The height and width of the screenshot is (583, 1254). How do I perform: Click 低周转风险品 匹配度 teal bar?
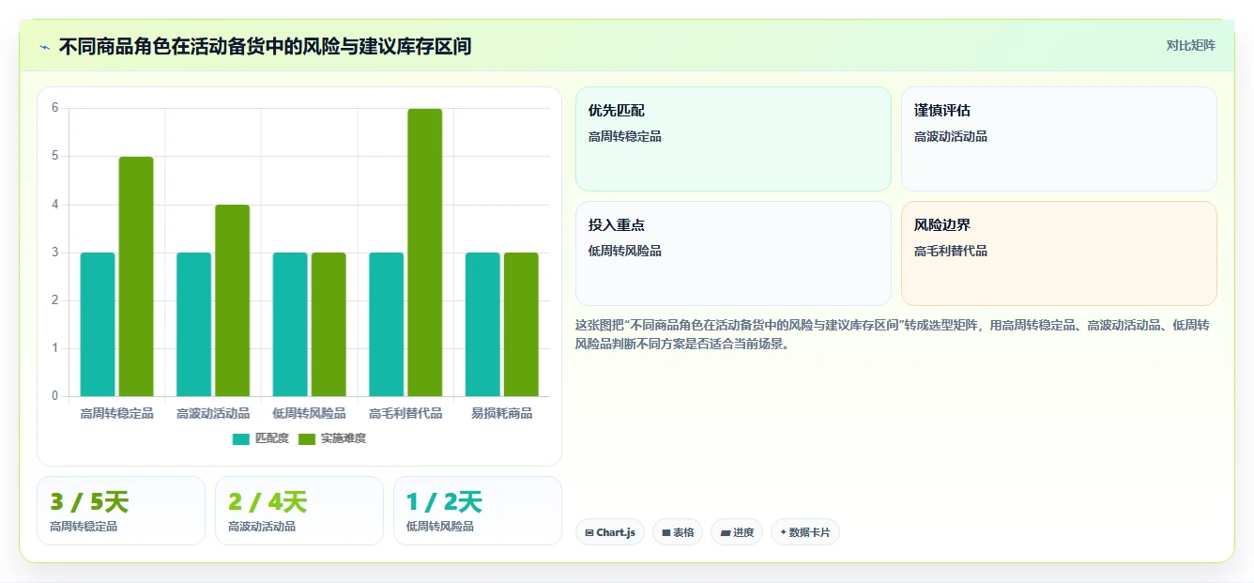click(290, 324)
